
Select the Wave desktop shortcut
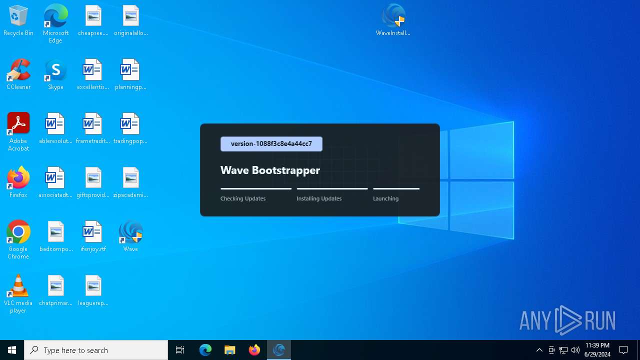(130, 236)
